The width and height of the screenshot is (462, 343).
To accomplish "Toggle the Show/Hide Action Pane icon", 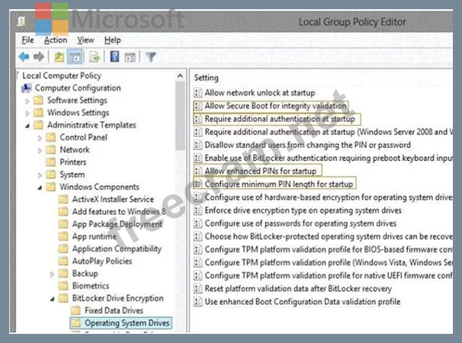I will pyautogui.click(x=130, y=57).
